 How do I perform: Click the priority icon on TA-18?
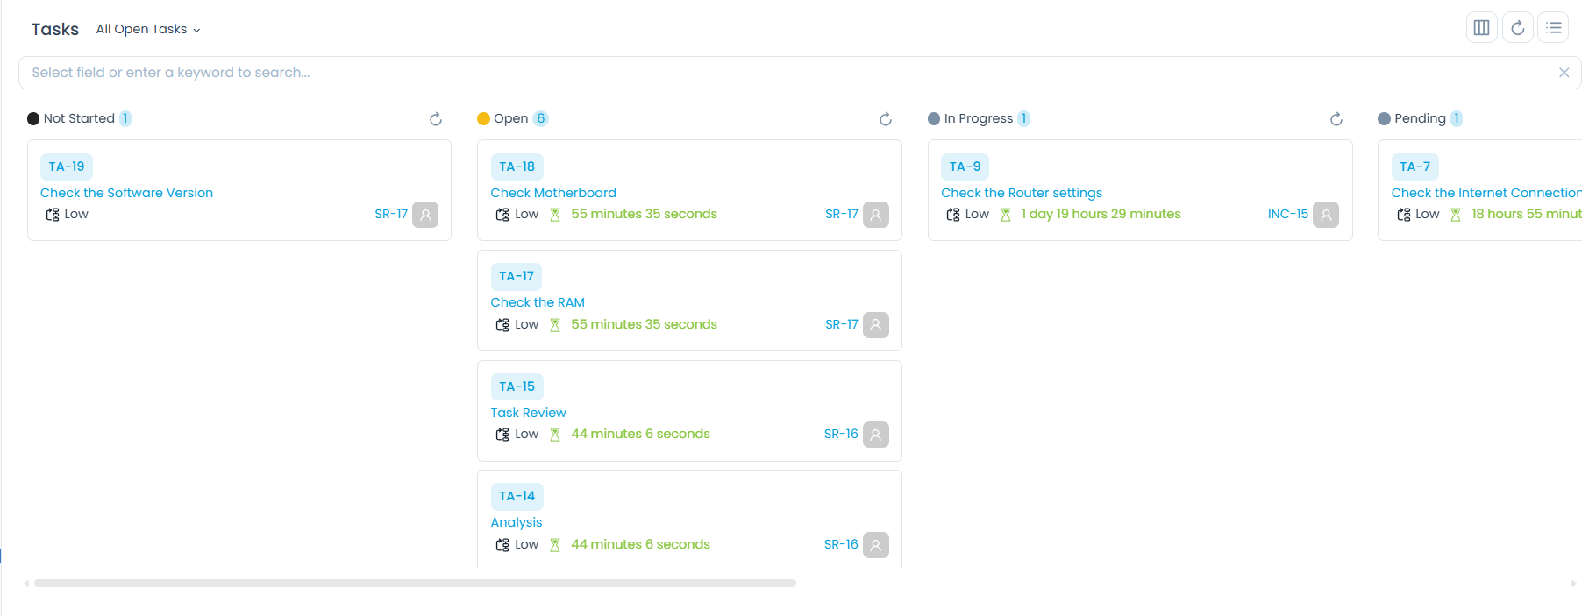click(502, 214)
